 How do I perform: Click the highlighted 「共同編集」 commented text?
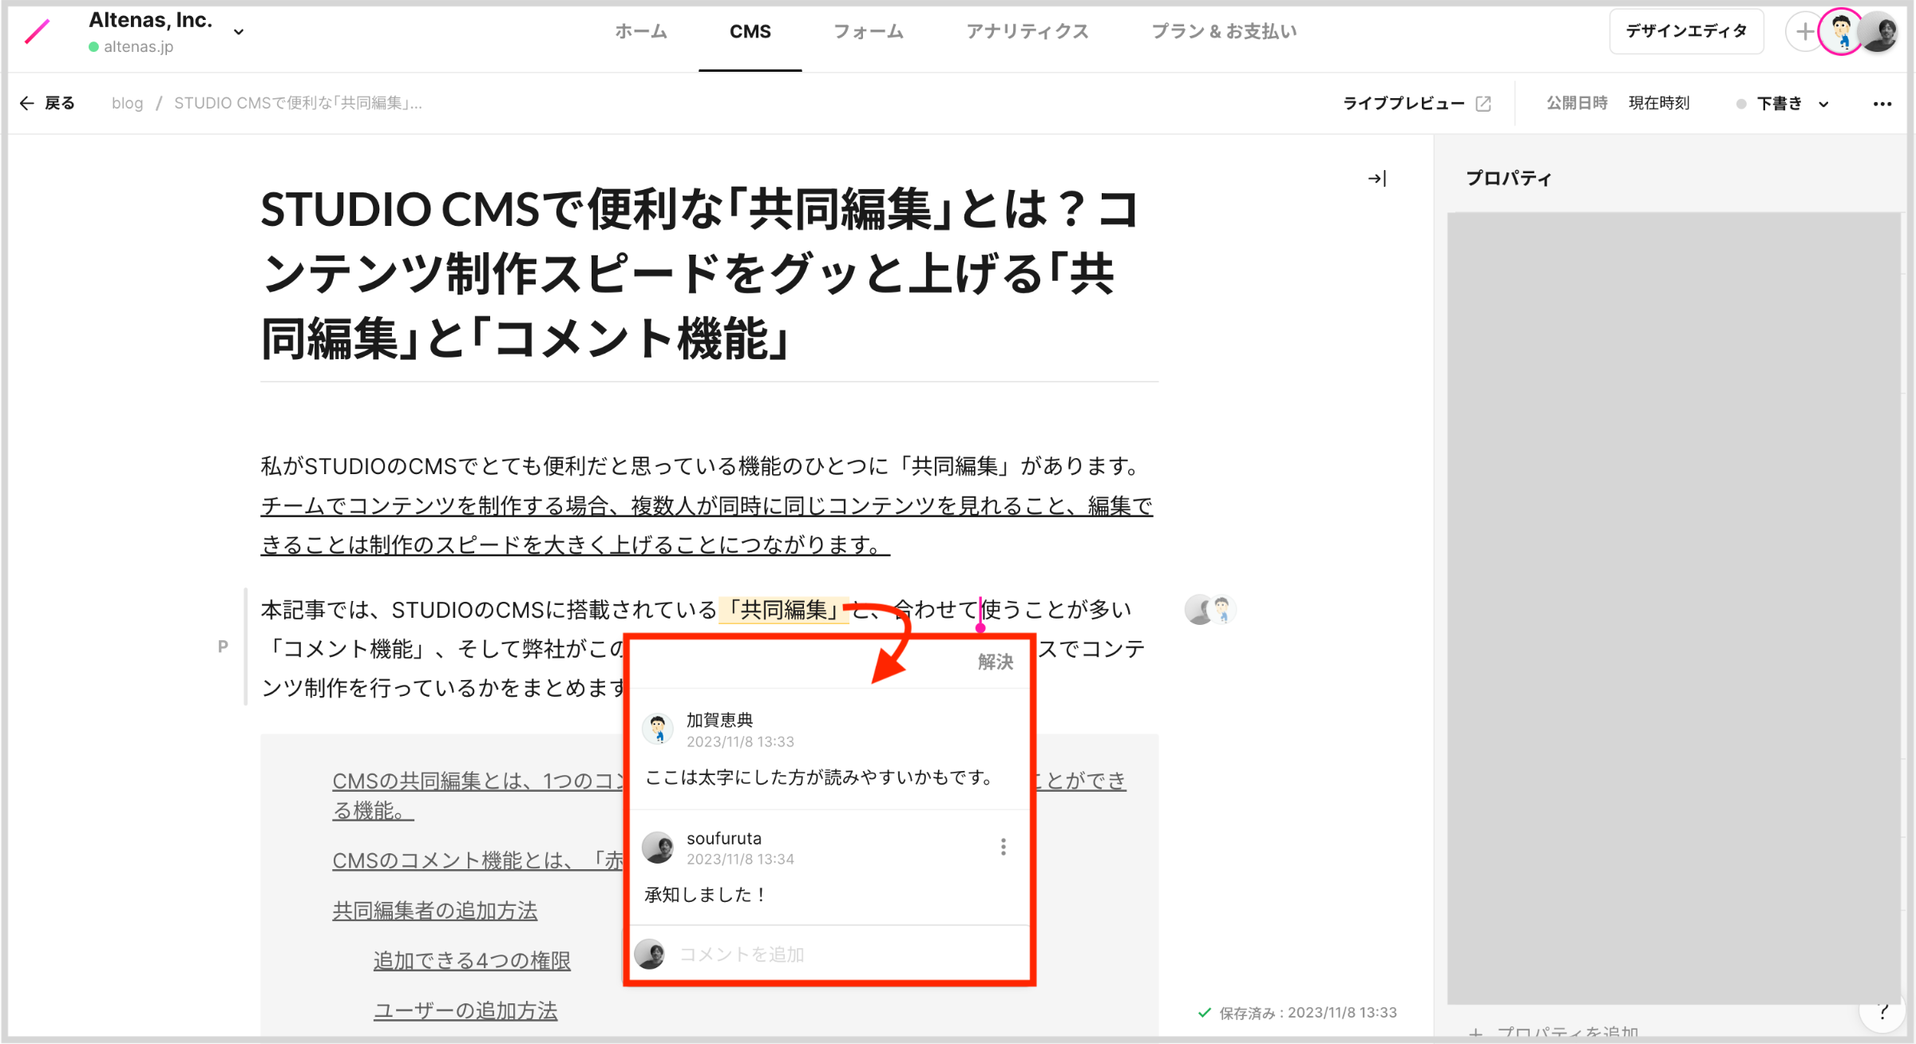pos(783,610)
